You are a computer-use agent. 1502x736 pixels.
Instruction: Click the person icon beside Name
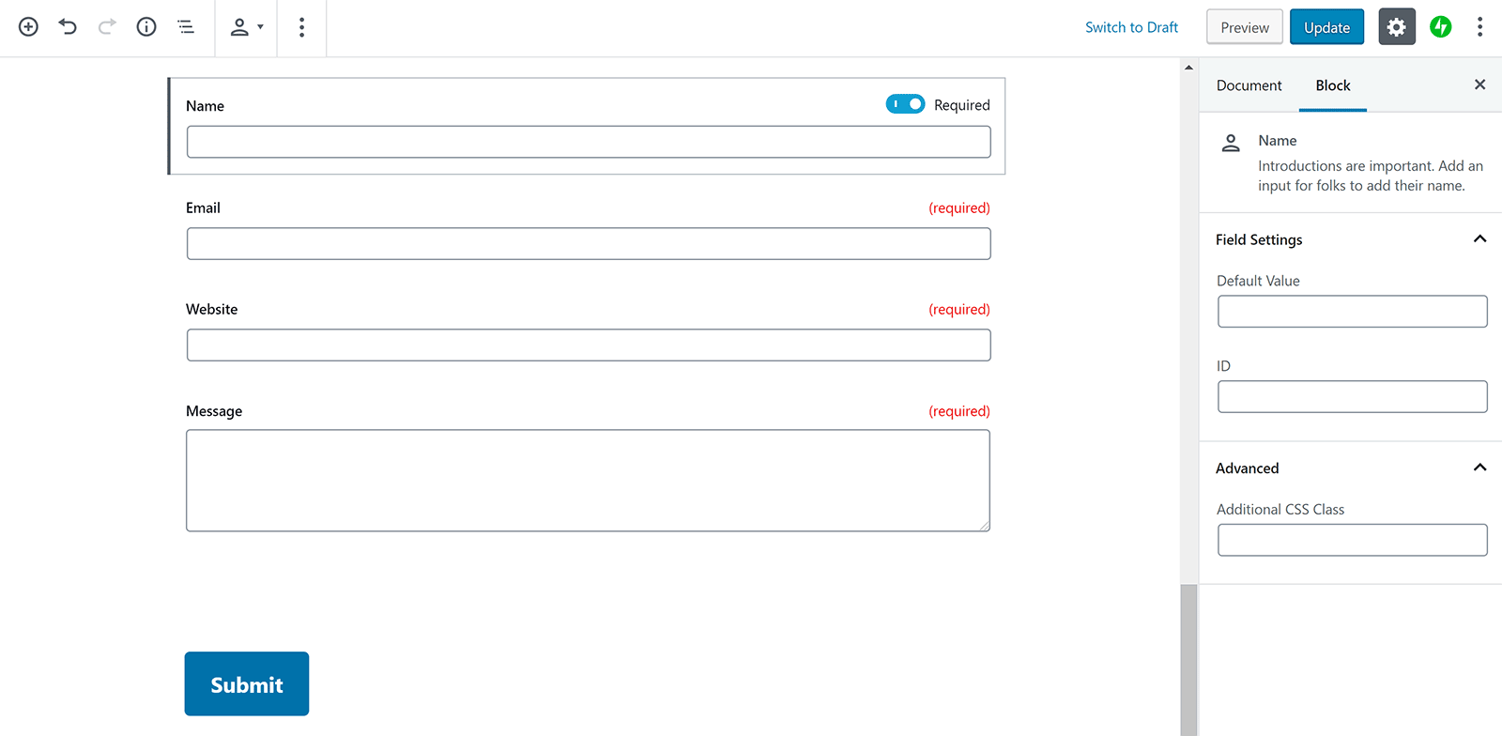click(1231, 143)
